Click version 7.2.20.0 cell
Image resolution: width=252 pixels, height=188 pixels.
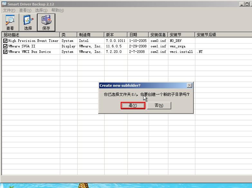pyautogui.click(x=114, y=52)
